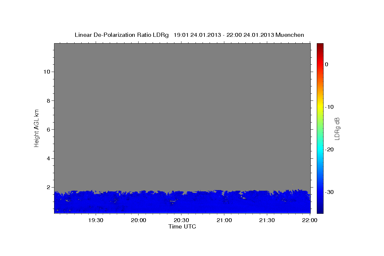Viewport: 384px width, 256px height.
Task: Select the 22:00 time tick label
Action: point(310,220)
